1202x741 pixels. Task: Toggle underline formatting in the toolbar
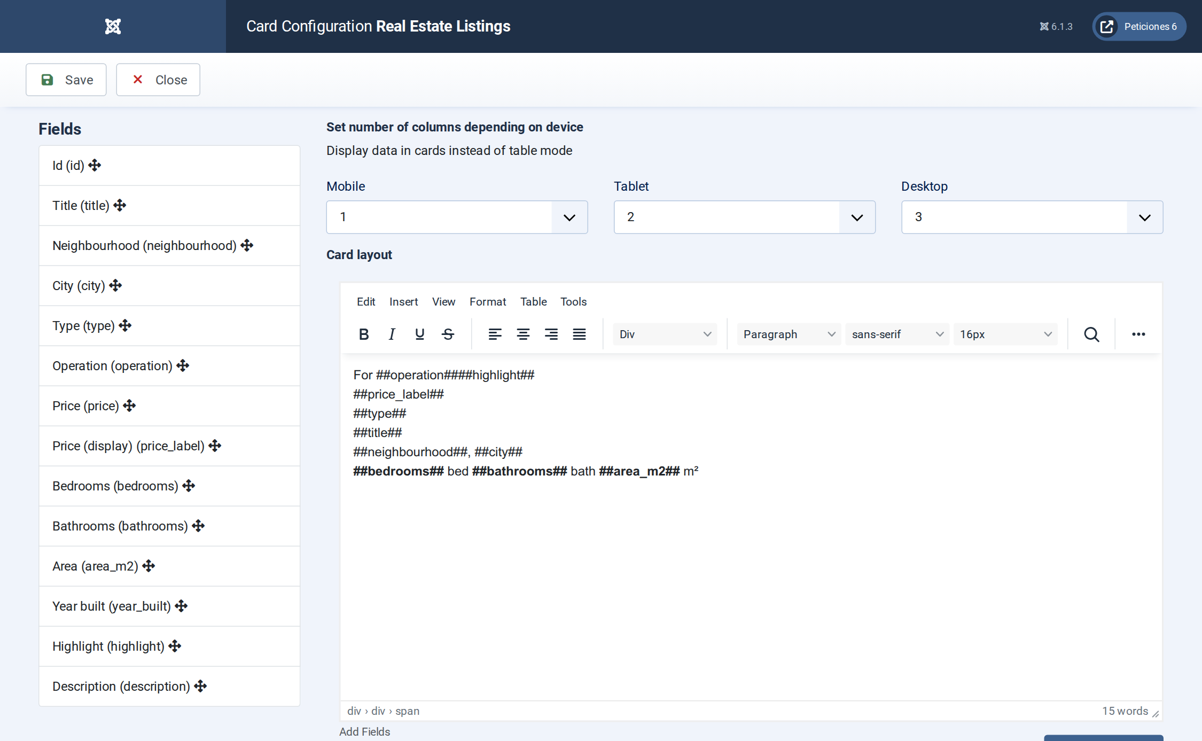420,334
